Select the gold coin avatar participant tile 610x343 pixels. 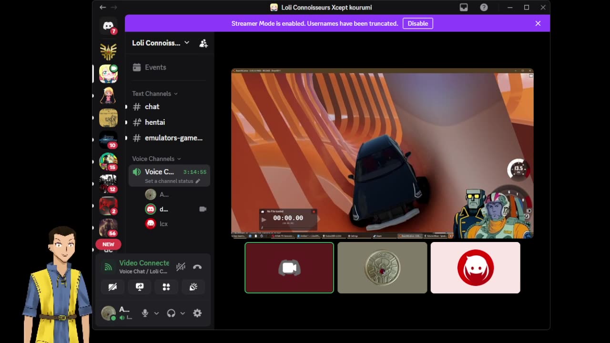(382, 268)
